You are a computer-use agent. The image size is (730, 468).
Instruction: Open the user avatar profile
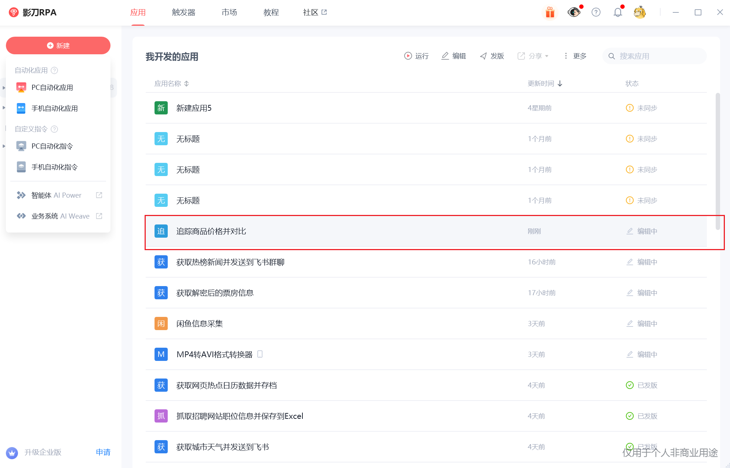[639, 12]
